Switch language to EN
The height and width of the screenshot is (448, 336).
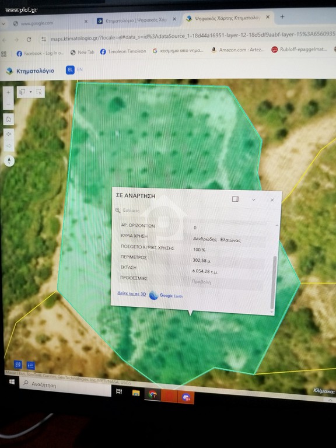click(x=80, y=69)
